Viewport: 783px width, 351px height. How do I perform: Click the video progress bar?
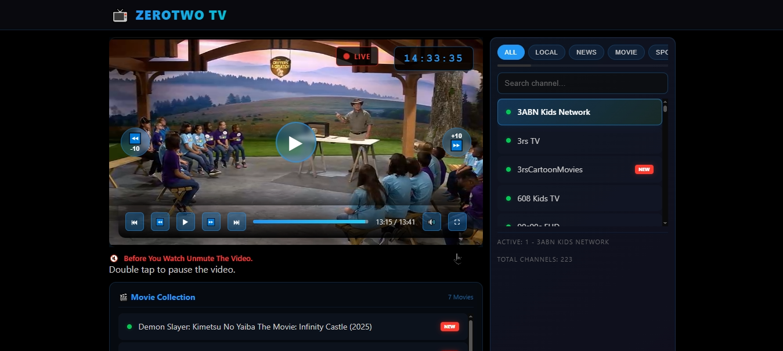(311, 222)
